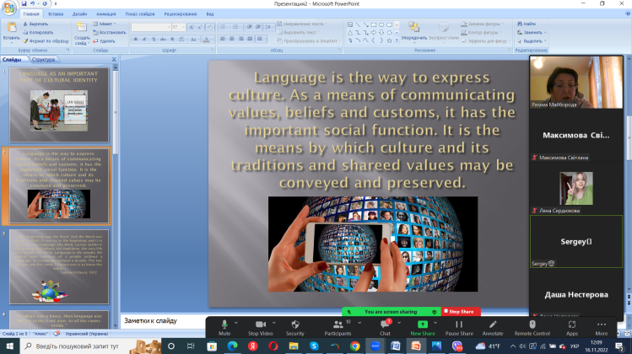632x354 pixels.
Task: Click Восстановить in the slides group
Action: (109, 32)
